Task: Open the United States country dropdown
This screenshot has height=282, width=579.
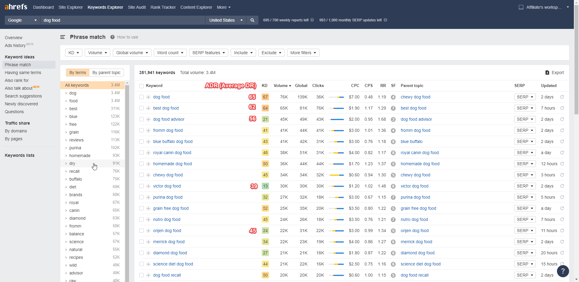Action: pyautogui.click(x=226, y=20)
